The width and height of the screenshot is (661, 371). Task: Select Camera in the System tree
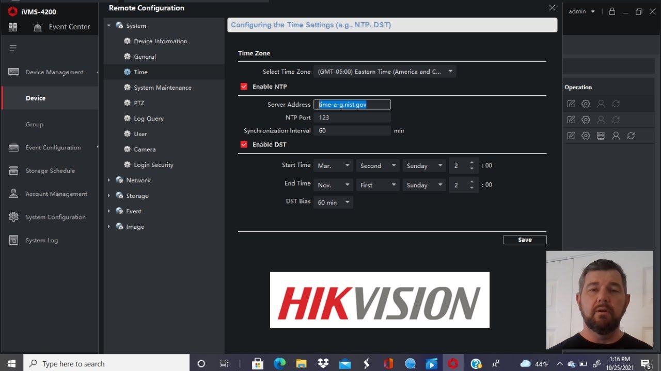[x=145, y=149]
